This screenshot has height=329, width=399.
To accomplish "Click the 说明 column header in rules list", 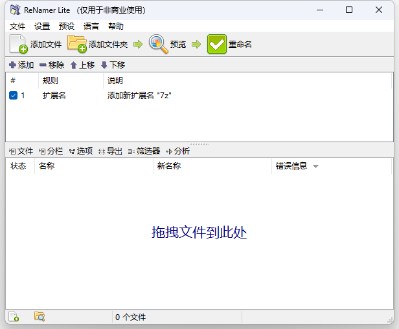I will pos(247,81).
